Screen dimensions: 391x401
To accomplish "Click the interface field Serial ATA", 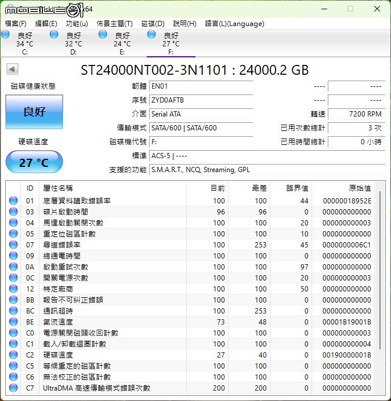I will click(201, 114).
